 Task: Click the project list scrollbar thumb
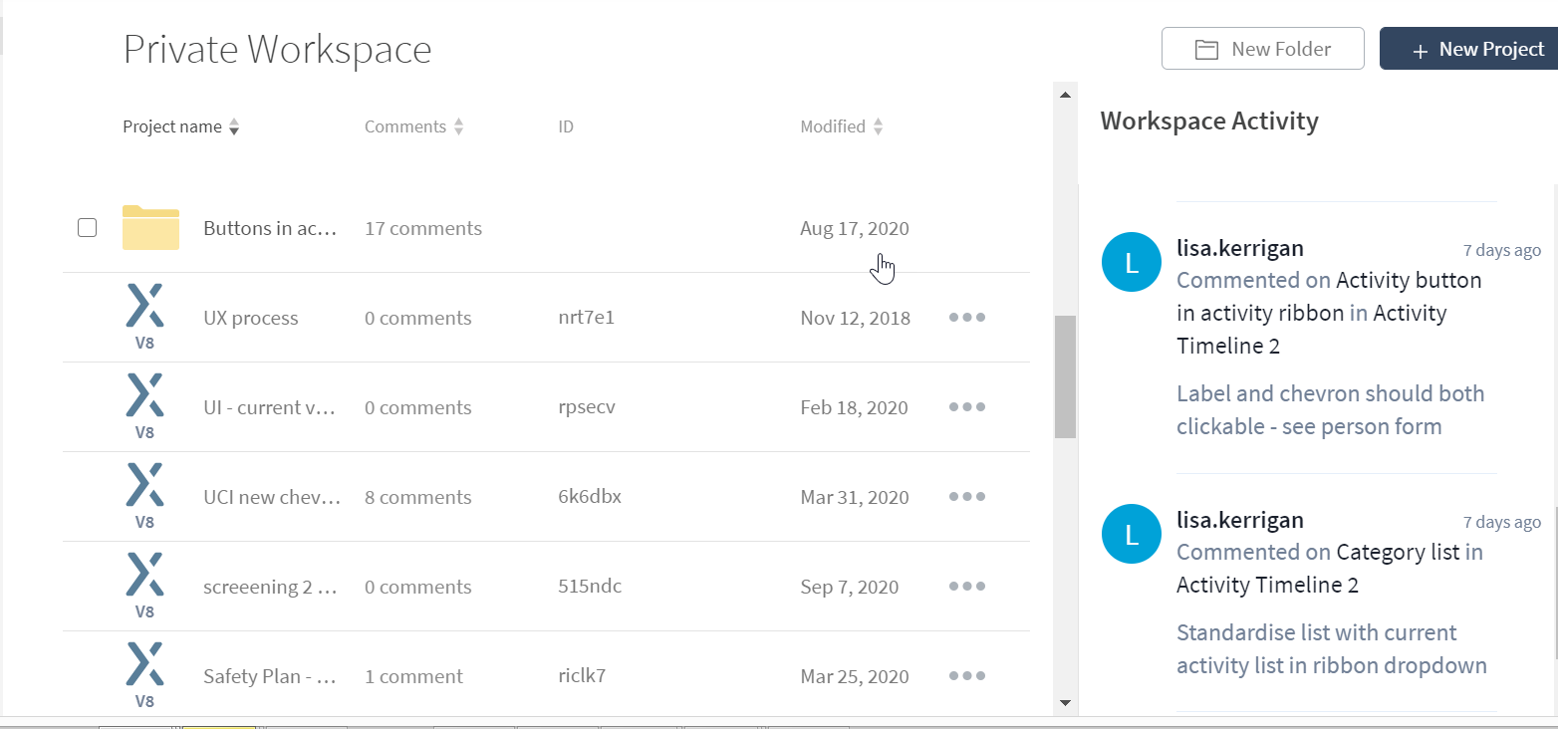click(x=1065, y=376)
